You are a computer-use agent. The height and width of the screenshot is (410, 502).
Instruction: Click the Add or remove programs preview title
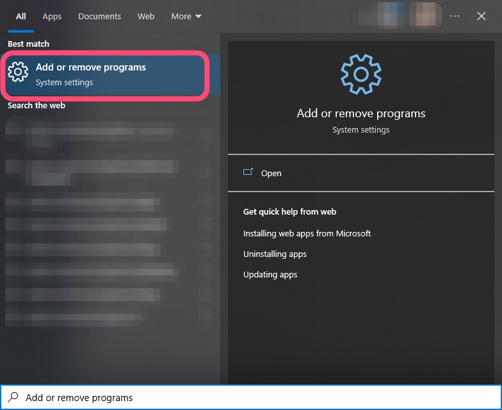[361, 113]
